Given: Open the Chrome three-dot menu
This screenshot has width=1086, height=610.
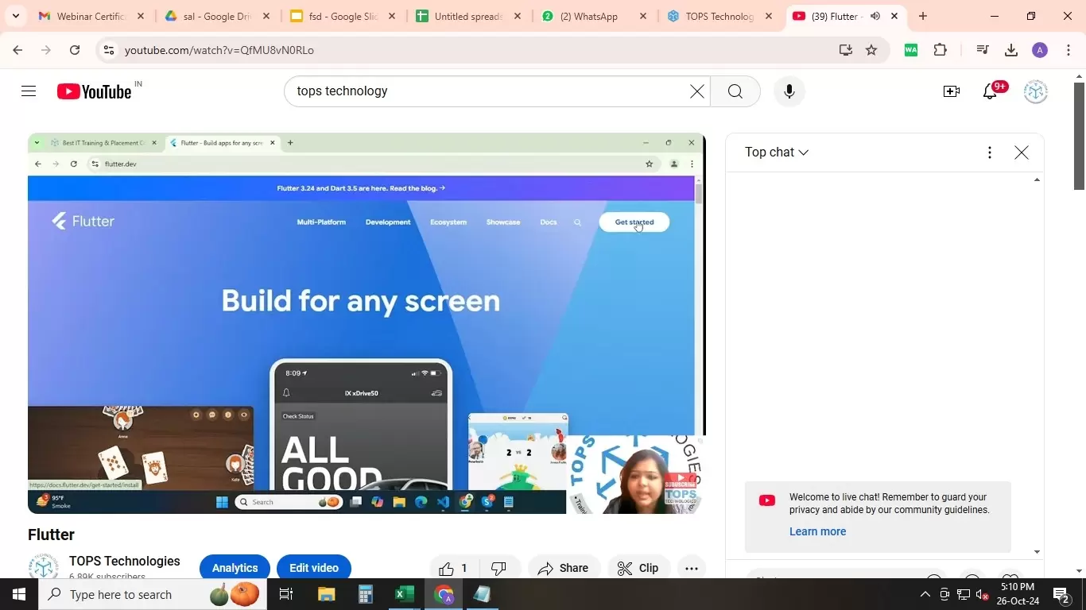Looking at the screenshot, I should [1069, 50].
